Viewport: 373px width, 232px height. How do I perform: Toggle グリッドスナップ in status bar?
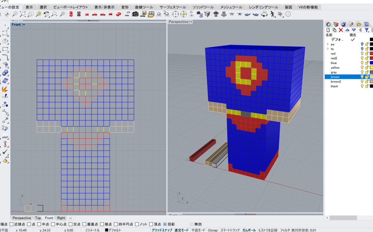click(162, 230)
